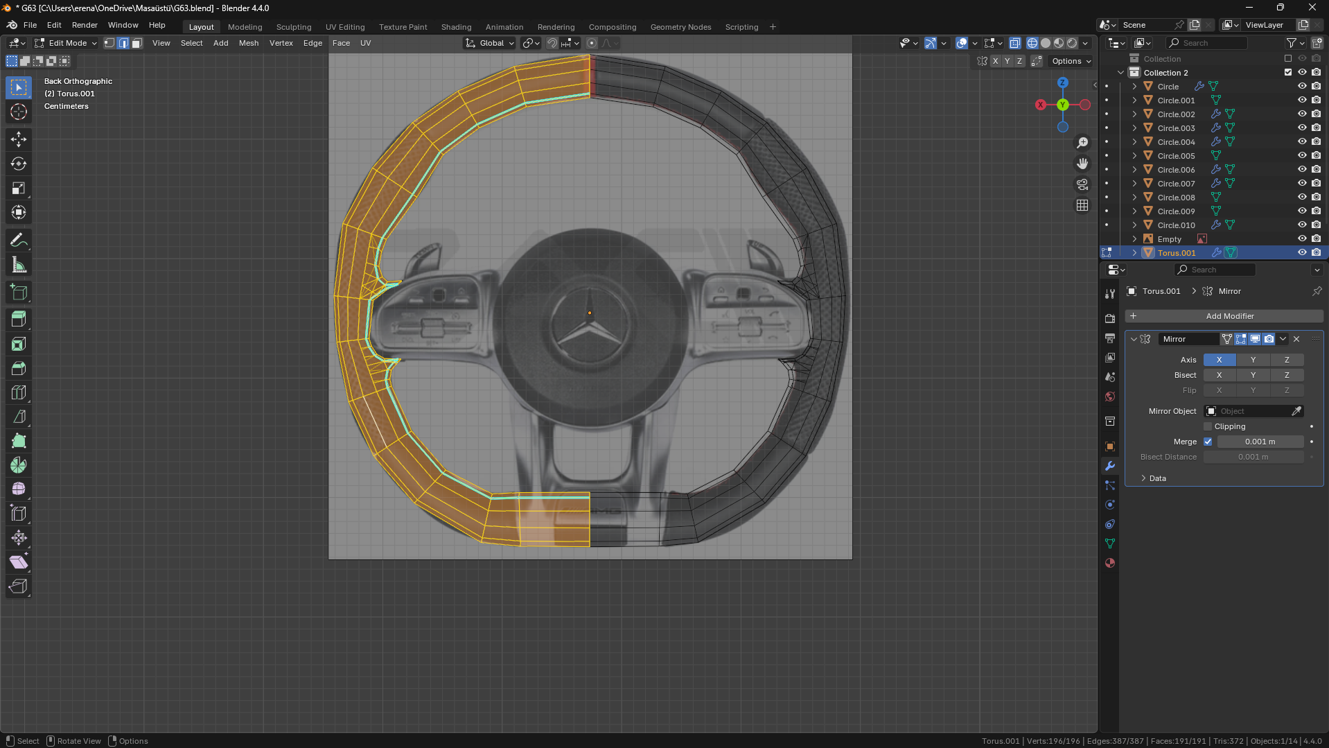Select the Measure tool

19,266
